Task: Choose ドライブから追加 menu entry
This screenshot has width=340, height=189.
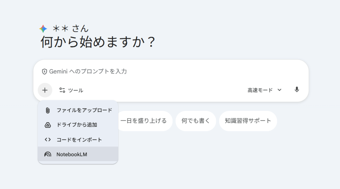Action: click(77, 125)
